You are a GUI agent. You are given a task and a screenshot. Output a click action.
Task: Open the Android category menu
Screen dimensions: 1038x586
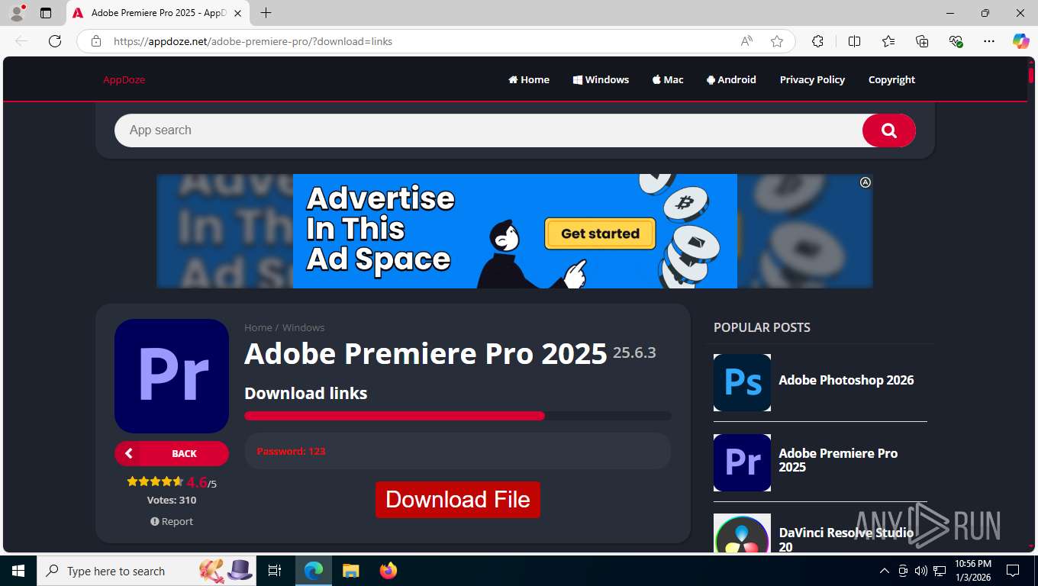click(x=731, y=79)
